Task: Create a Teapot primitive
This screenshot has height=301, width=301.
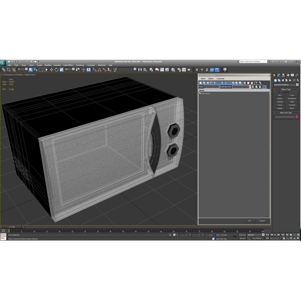Action: pyautogui.click(x=279, y=108)
